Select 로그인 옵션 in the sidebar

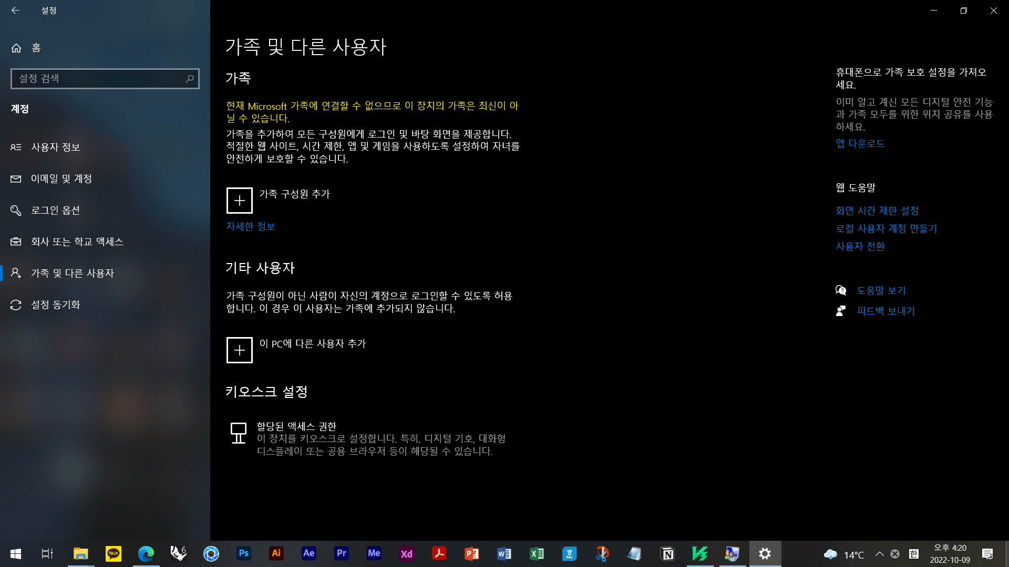[55, 210]
